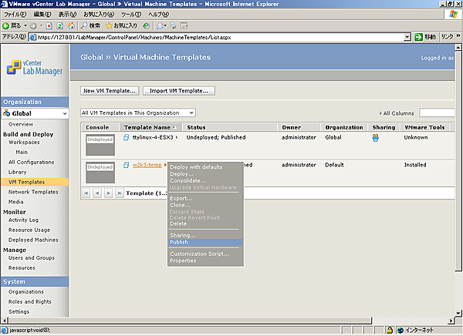Go to the last page of templates

point(119,193)
